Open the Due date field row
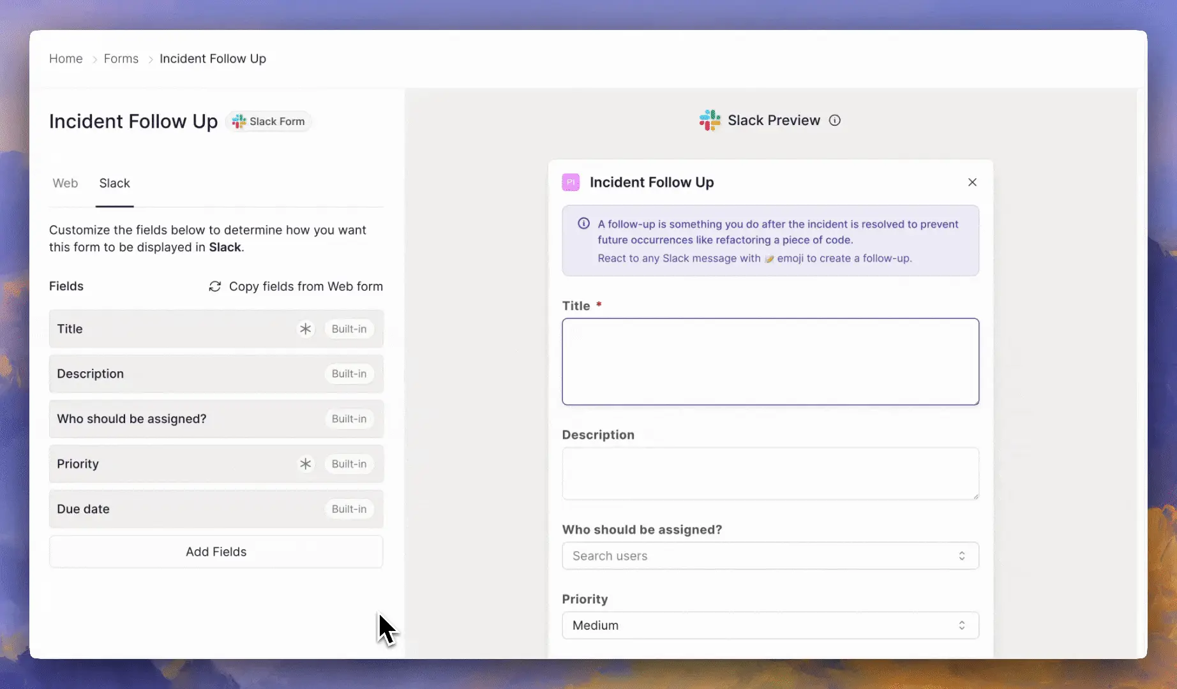 pos(216,509)
